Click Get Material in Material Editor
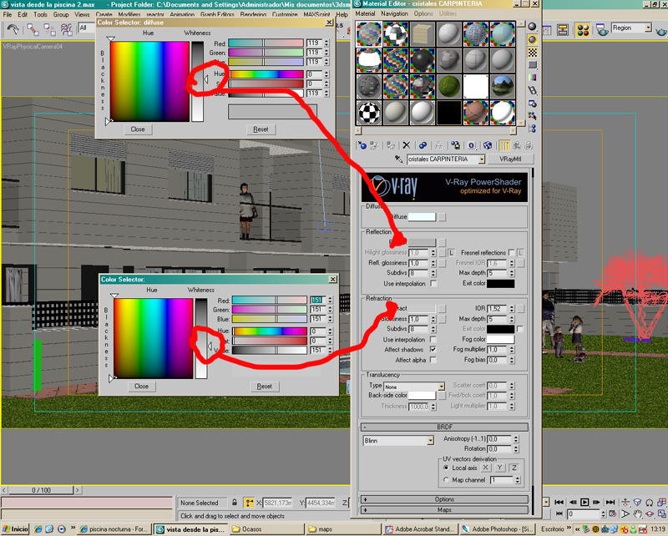This screenshot has width=668, height=536. click(x=362, y=145)
